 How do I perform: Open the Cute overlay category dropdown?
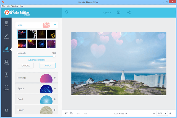tap(37, 25)
